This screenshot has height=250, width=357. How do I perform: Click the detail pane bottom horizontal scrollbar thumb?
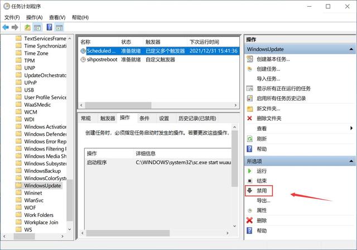[128, 233]
